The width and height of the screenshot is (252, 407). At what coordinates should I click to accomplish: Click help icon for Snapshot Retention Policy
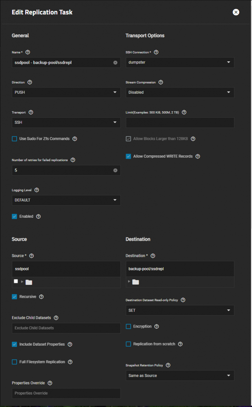coord(168,365)
